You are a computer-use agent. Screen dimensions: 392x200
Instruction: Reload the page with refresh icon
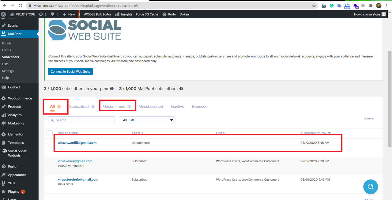coord(20,6)
